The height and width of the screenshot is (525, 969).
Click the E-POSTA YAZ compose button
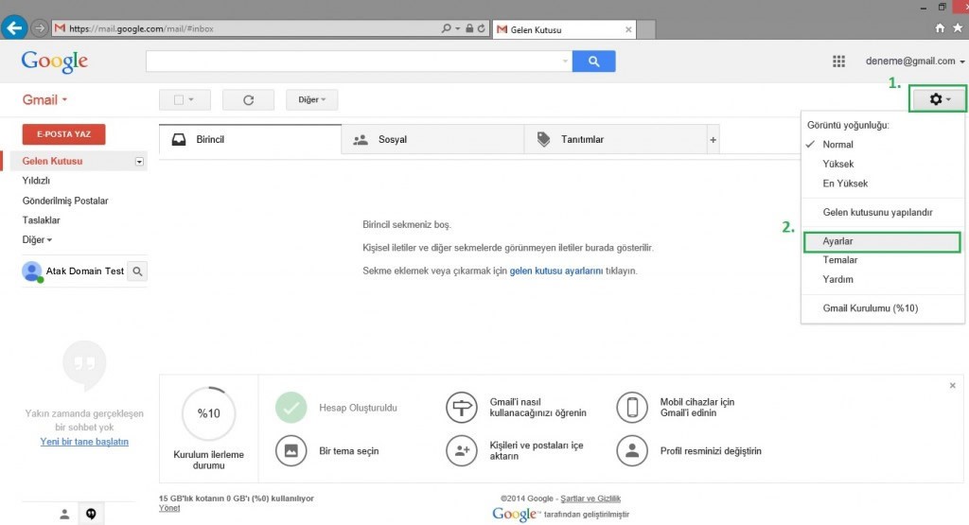(x=63, y=134)
